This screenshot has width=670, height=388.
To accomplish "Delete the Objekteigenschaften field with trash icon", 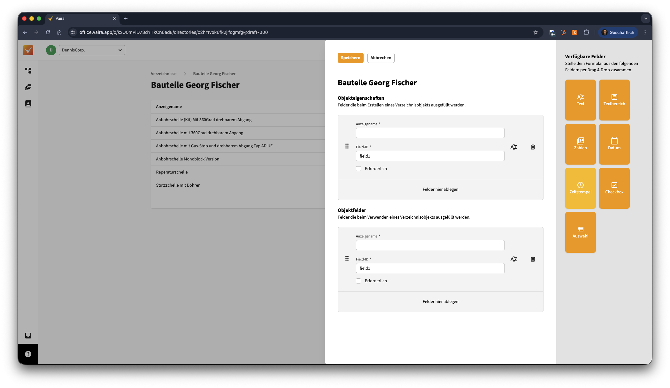I will coord(533,147).
